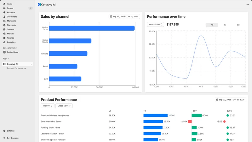Click the Retail bar in chart
The image size is (252, 142).
(63, 66)
